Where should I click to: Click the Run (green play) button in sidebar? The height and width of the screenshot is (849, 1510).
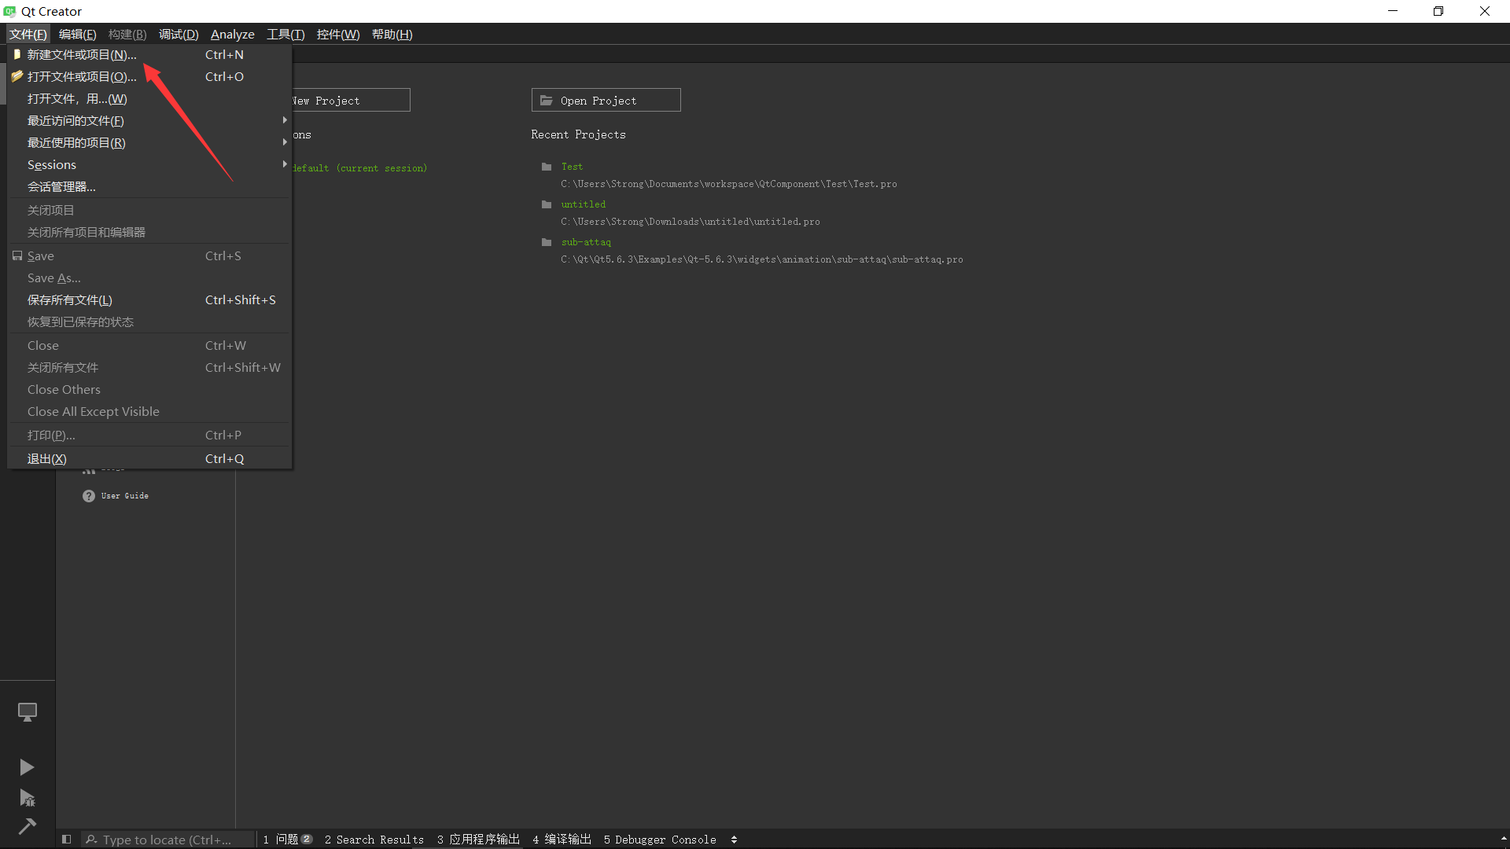coord(27,767)
